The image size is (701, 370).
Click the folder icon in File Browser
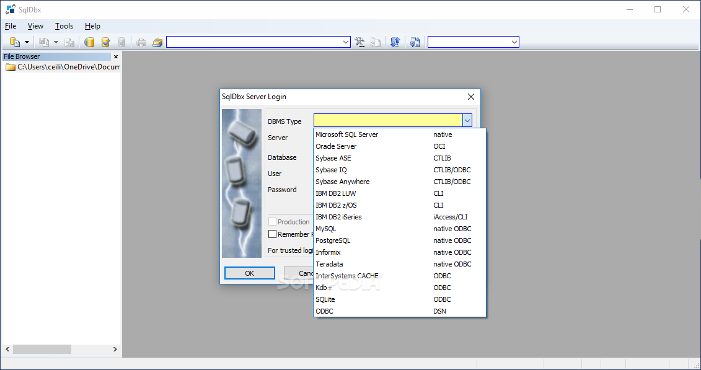point(11,67)
